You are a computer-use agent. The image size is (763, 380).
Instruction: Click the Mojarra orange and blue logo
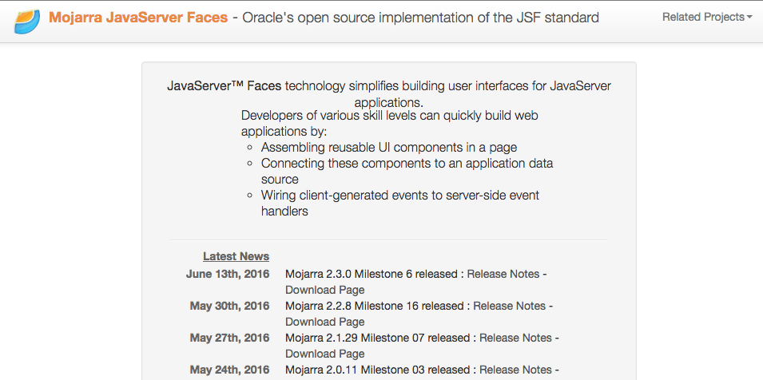tap(28, 20)
